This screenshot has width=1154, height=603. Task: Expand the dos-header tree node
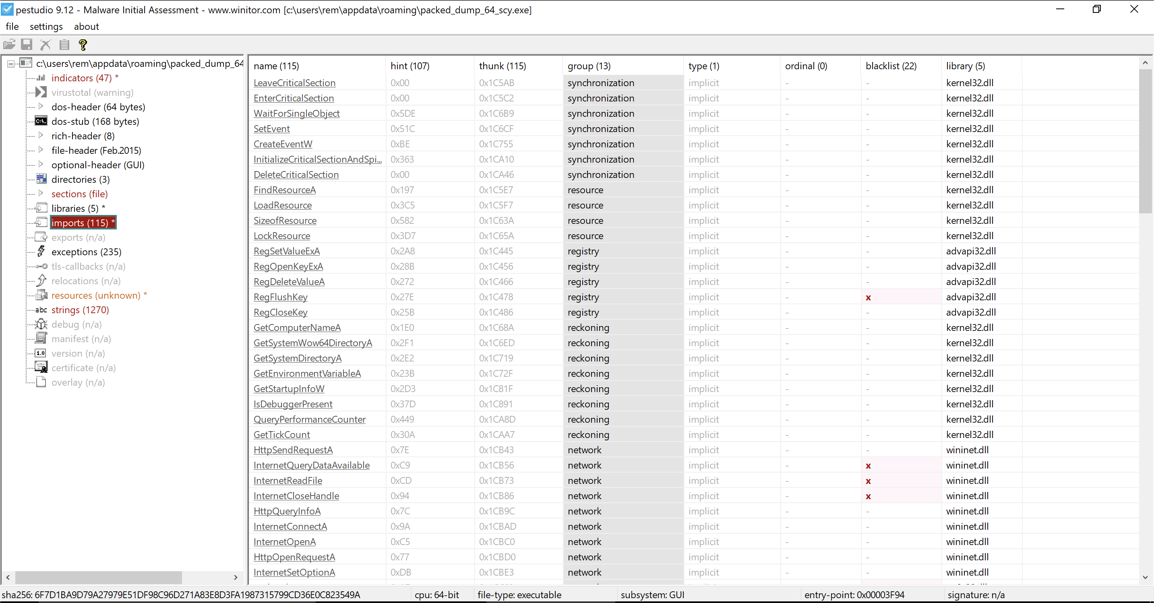coord(41,106)
